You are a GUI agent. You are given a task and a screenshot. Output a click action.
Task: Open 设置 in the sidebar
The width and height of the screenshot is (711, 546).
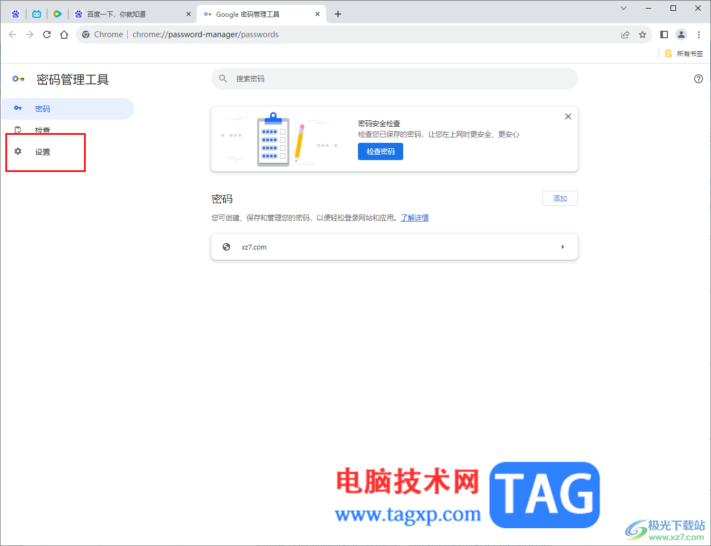tap(67, 151)
